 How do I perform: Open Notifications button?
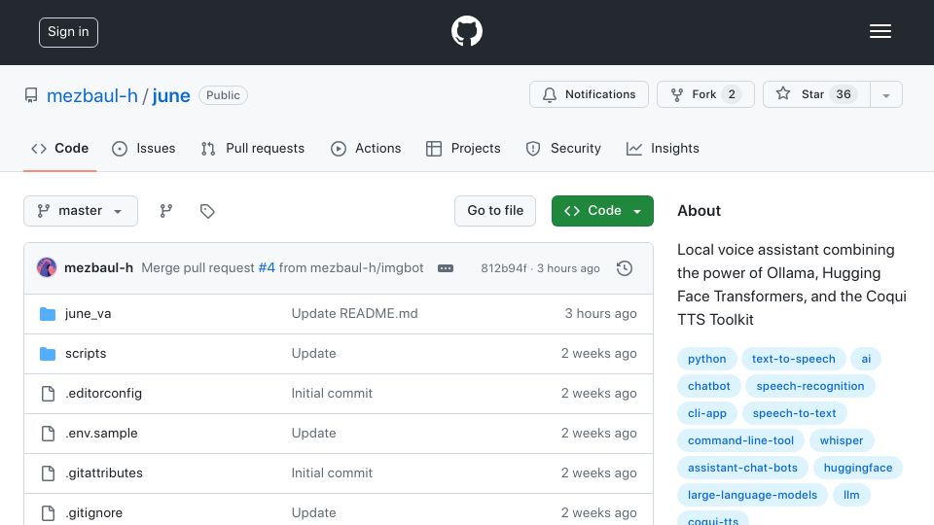[x=589, y=94]
